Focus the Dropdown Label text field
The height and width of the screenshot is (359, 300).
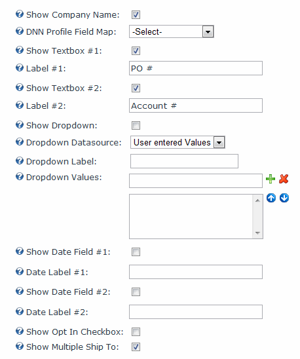click(x=184, y=161)
